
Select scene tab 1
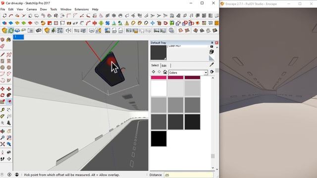19,37
